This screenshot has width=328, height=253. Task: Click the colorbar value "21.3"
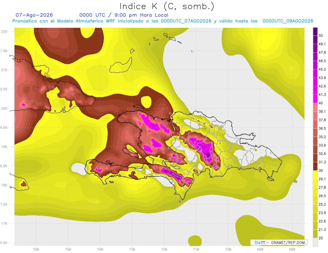click(x=322, y=230)
